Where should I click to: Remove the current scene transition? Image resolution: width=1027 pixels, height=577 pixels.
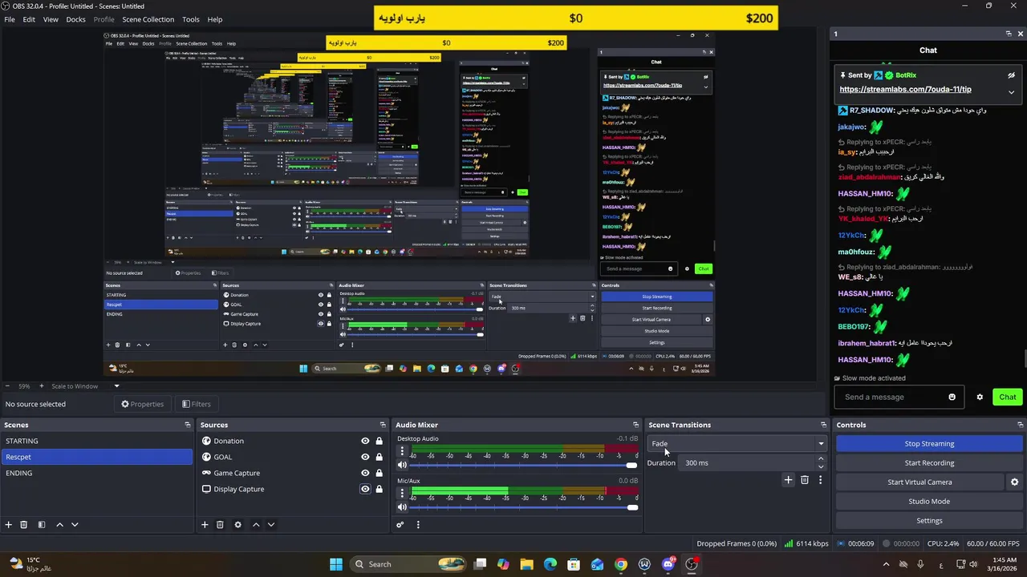click(x=805, y=480)
